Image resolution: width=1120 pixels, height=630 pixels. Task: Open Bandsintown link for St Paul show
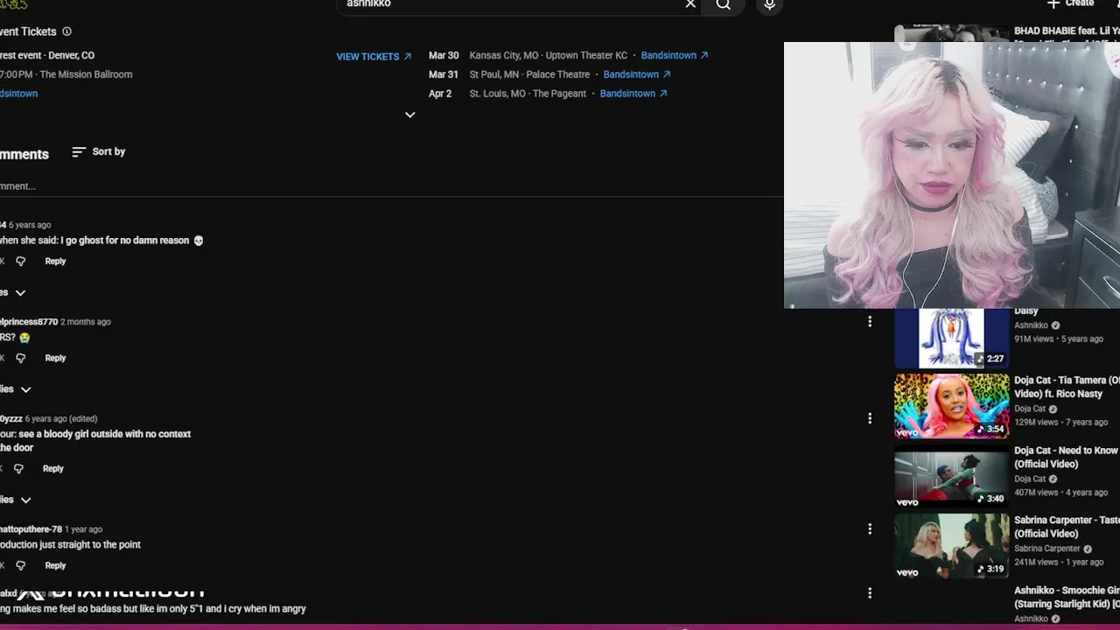click(x=637, y=74)
